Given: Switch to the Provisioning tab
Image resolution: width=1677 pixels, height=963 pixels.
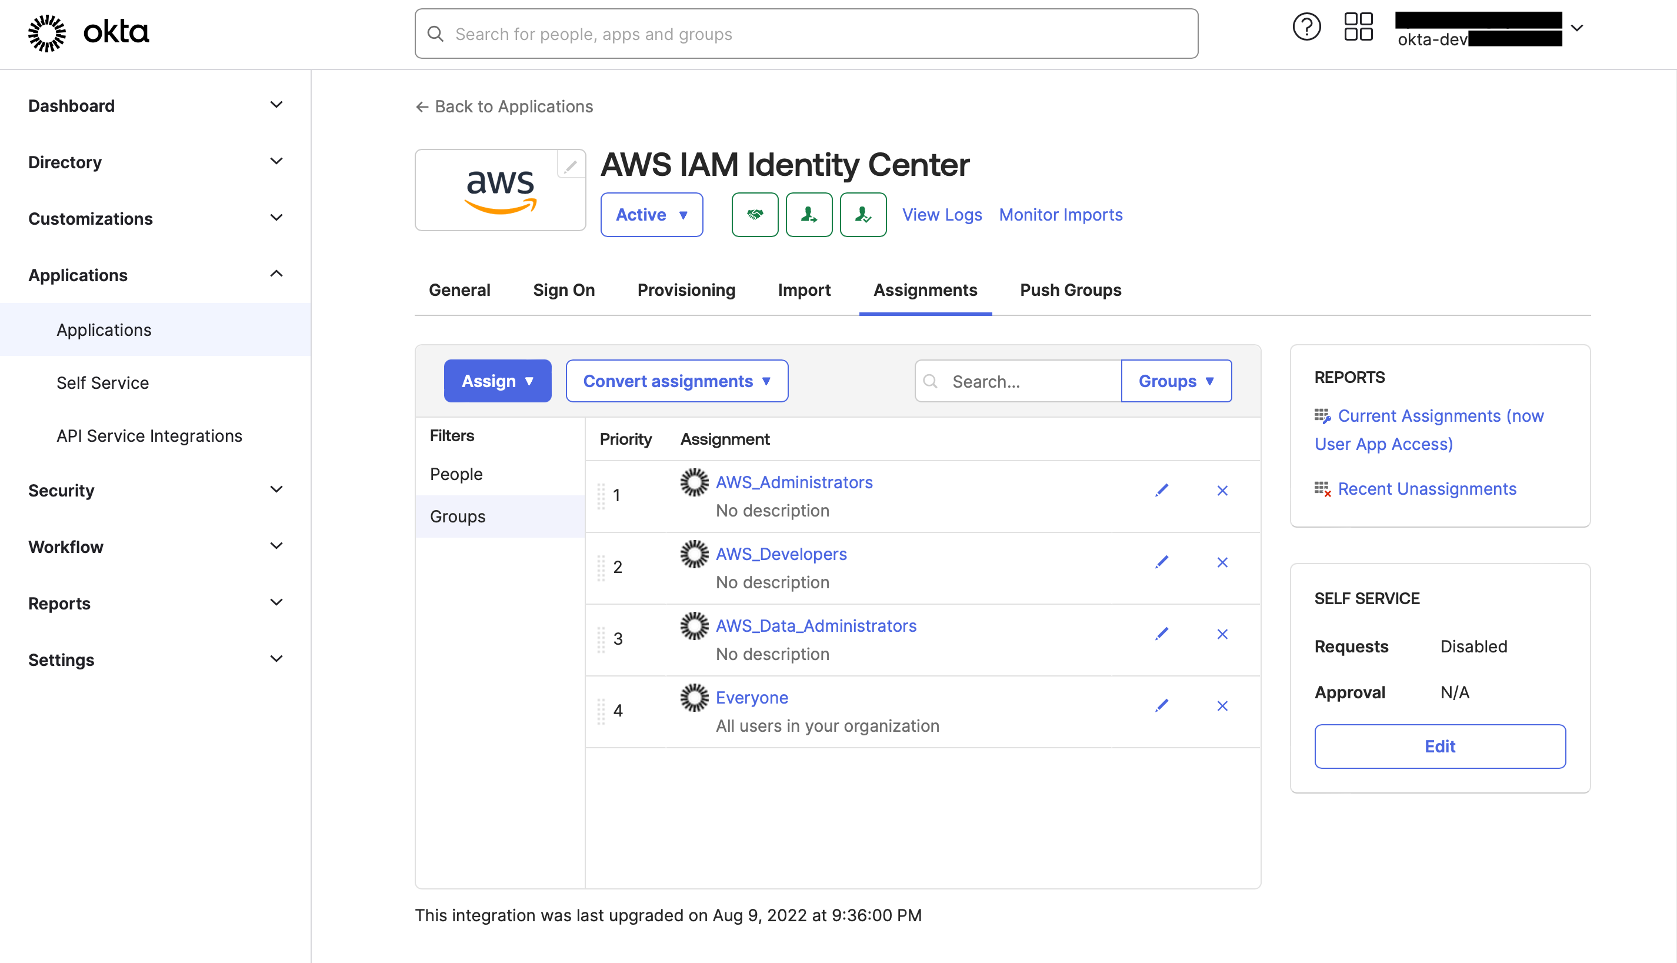Looking at the screenshot, I should (686, 289).
